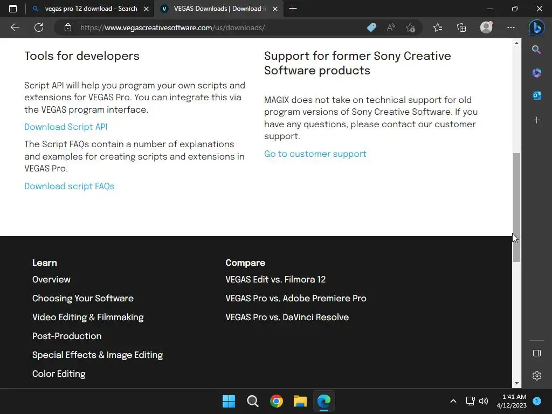Select the VEGAS Downloads tab
The image size is (552, 414).
click(x=220, y=9)
